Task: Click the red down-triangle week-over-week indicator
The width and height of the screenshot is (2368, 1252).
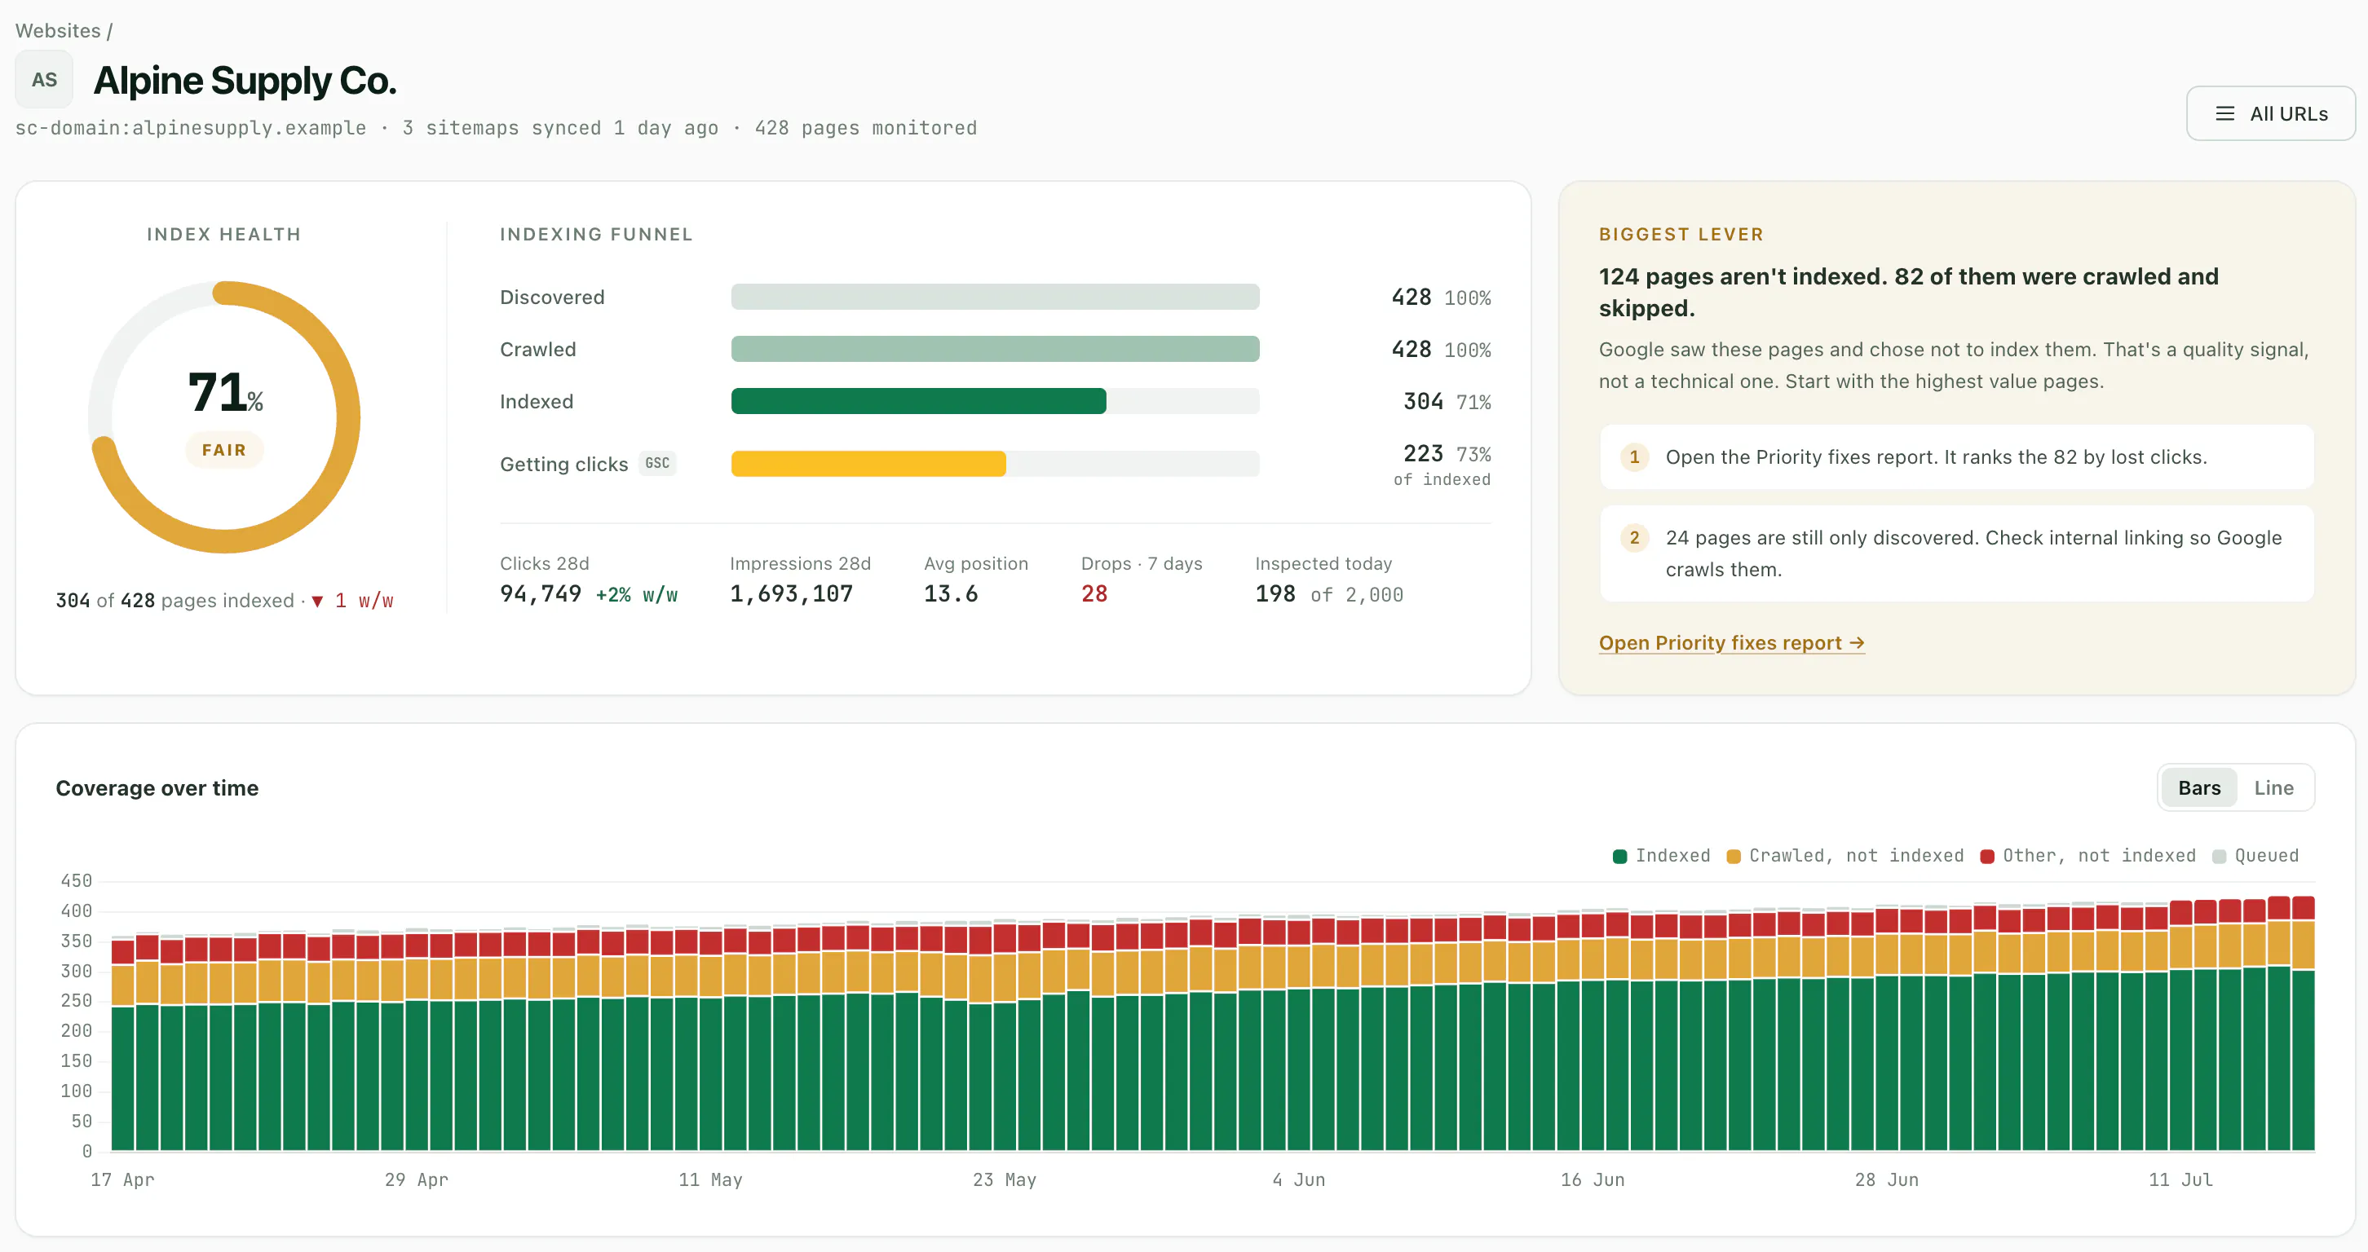Action: [317, 602]
